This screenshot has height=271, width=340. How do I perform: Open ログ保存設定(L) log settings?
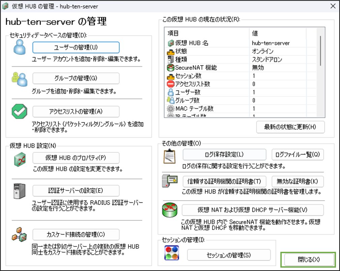[x=224, y=155]
